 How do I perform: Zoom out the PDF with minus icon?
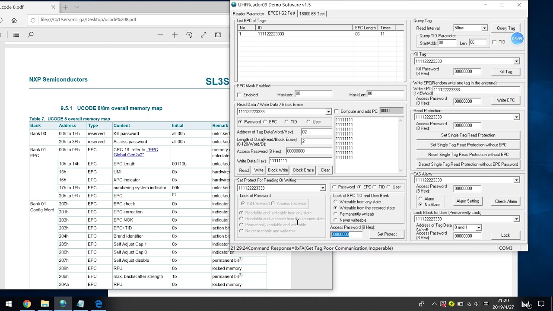point(160,35)
